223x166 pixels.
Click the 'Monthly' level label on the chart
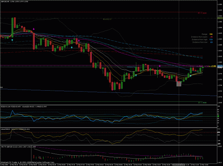point(107,19)
